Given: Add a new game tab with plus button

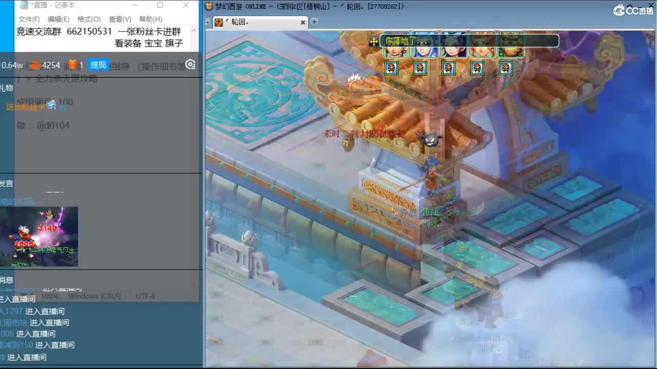Looking at the screenshot, I should [x=314, y=22].
